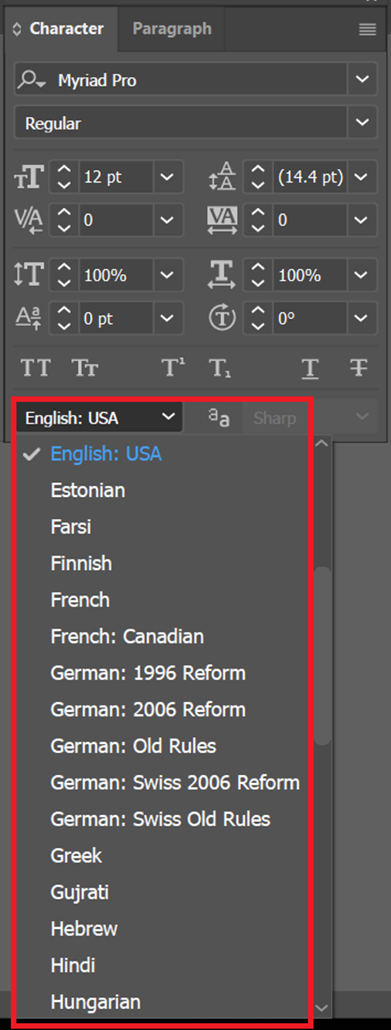Open the Character panel menu icon

[x=368, y=30]
